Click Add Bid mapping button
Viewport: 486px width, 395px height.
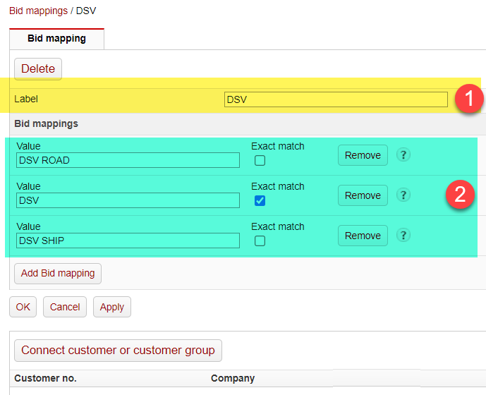coord(58,274)
